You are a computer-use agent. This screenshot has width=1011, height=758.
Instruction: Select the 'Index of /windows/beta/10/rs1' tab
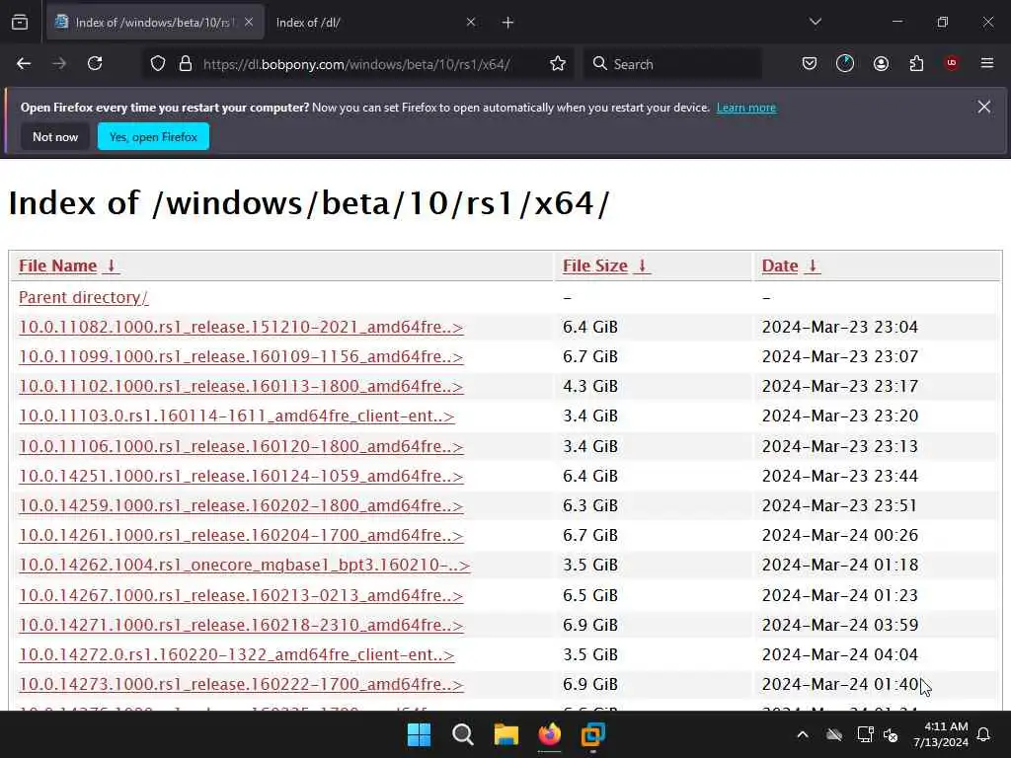pos(155,23)
